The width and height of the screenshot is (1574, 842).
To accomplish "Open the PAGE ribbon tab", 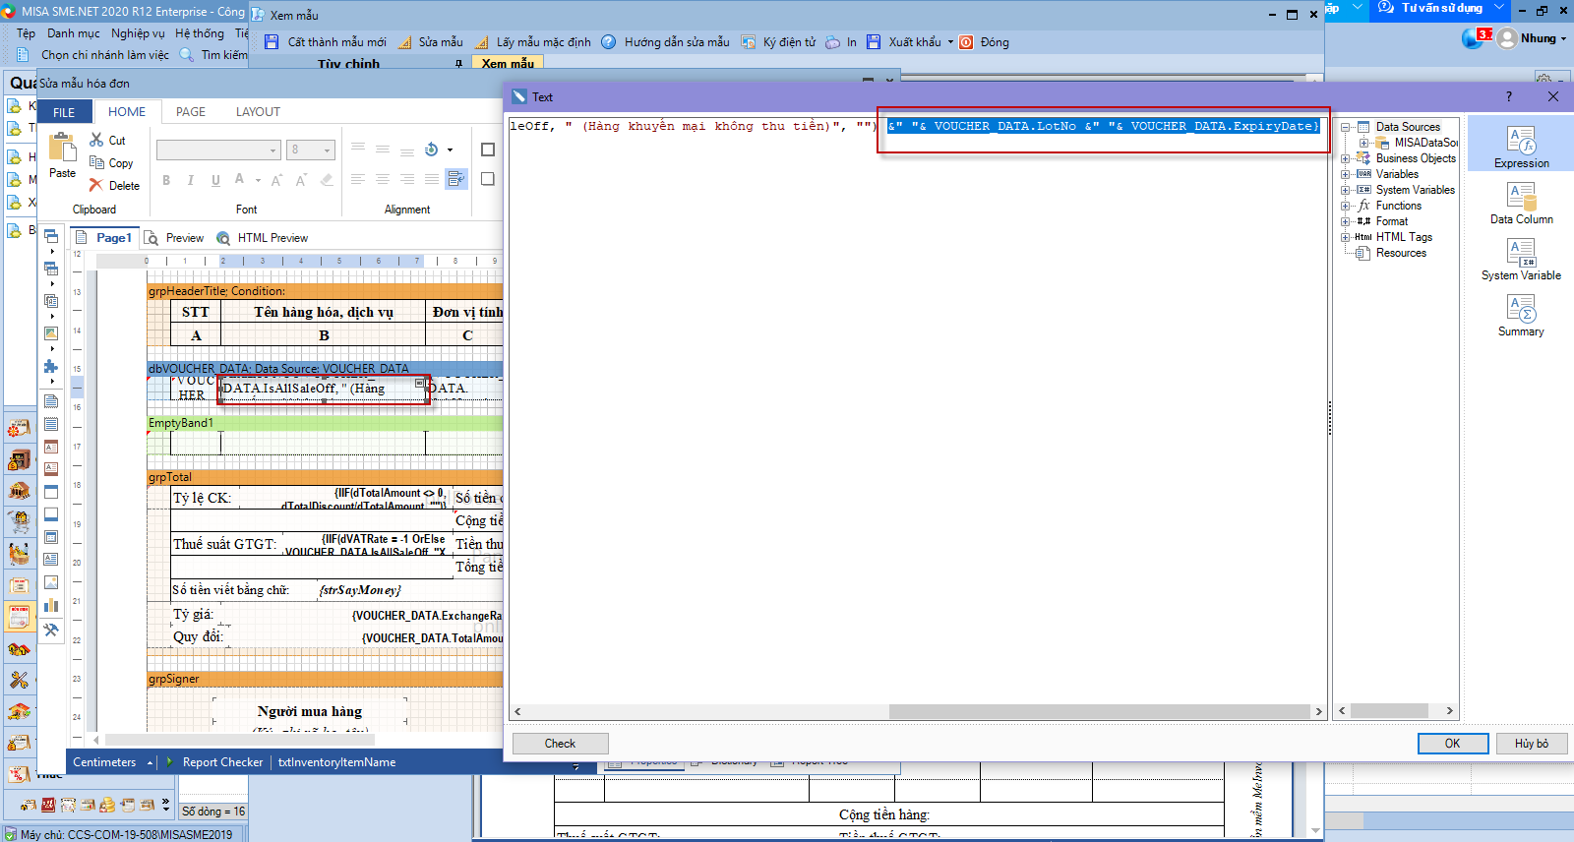I will 191,112.
